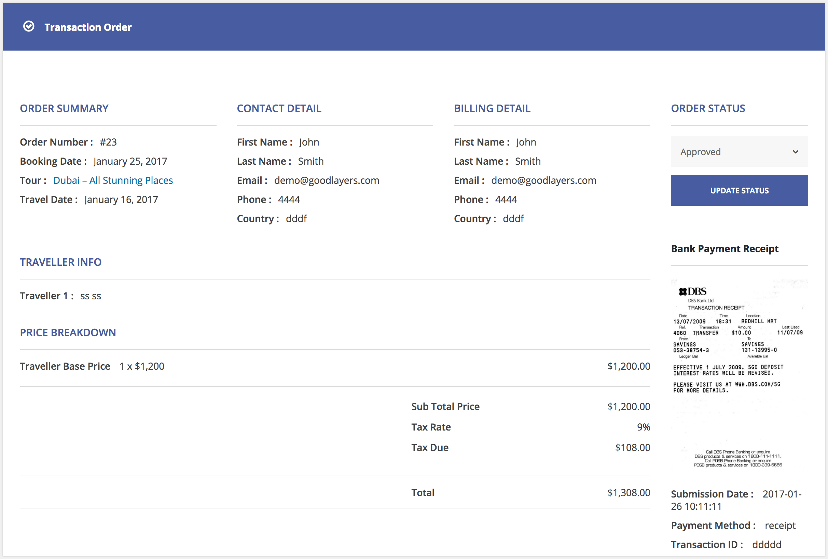Click the Transaction Order header title

point(88,27)
